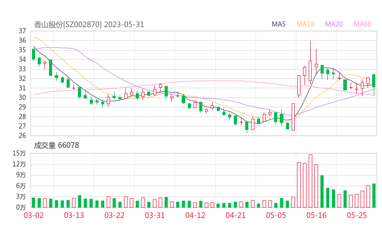Click the MA10 legend label

click(x=305, y=24)
